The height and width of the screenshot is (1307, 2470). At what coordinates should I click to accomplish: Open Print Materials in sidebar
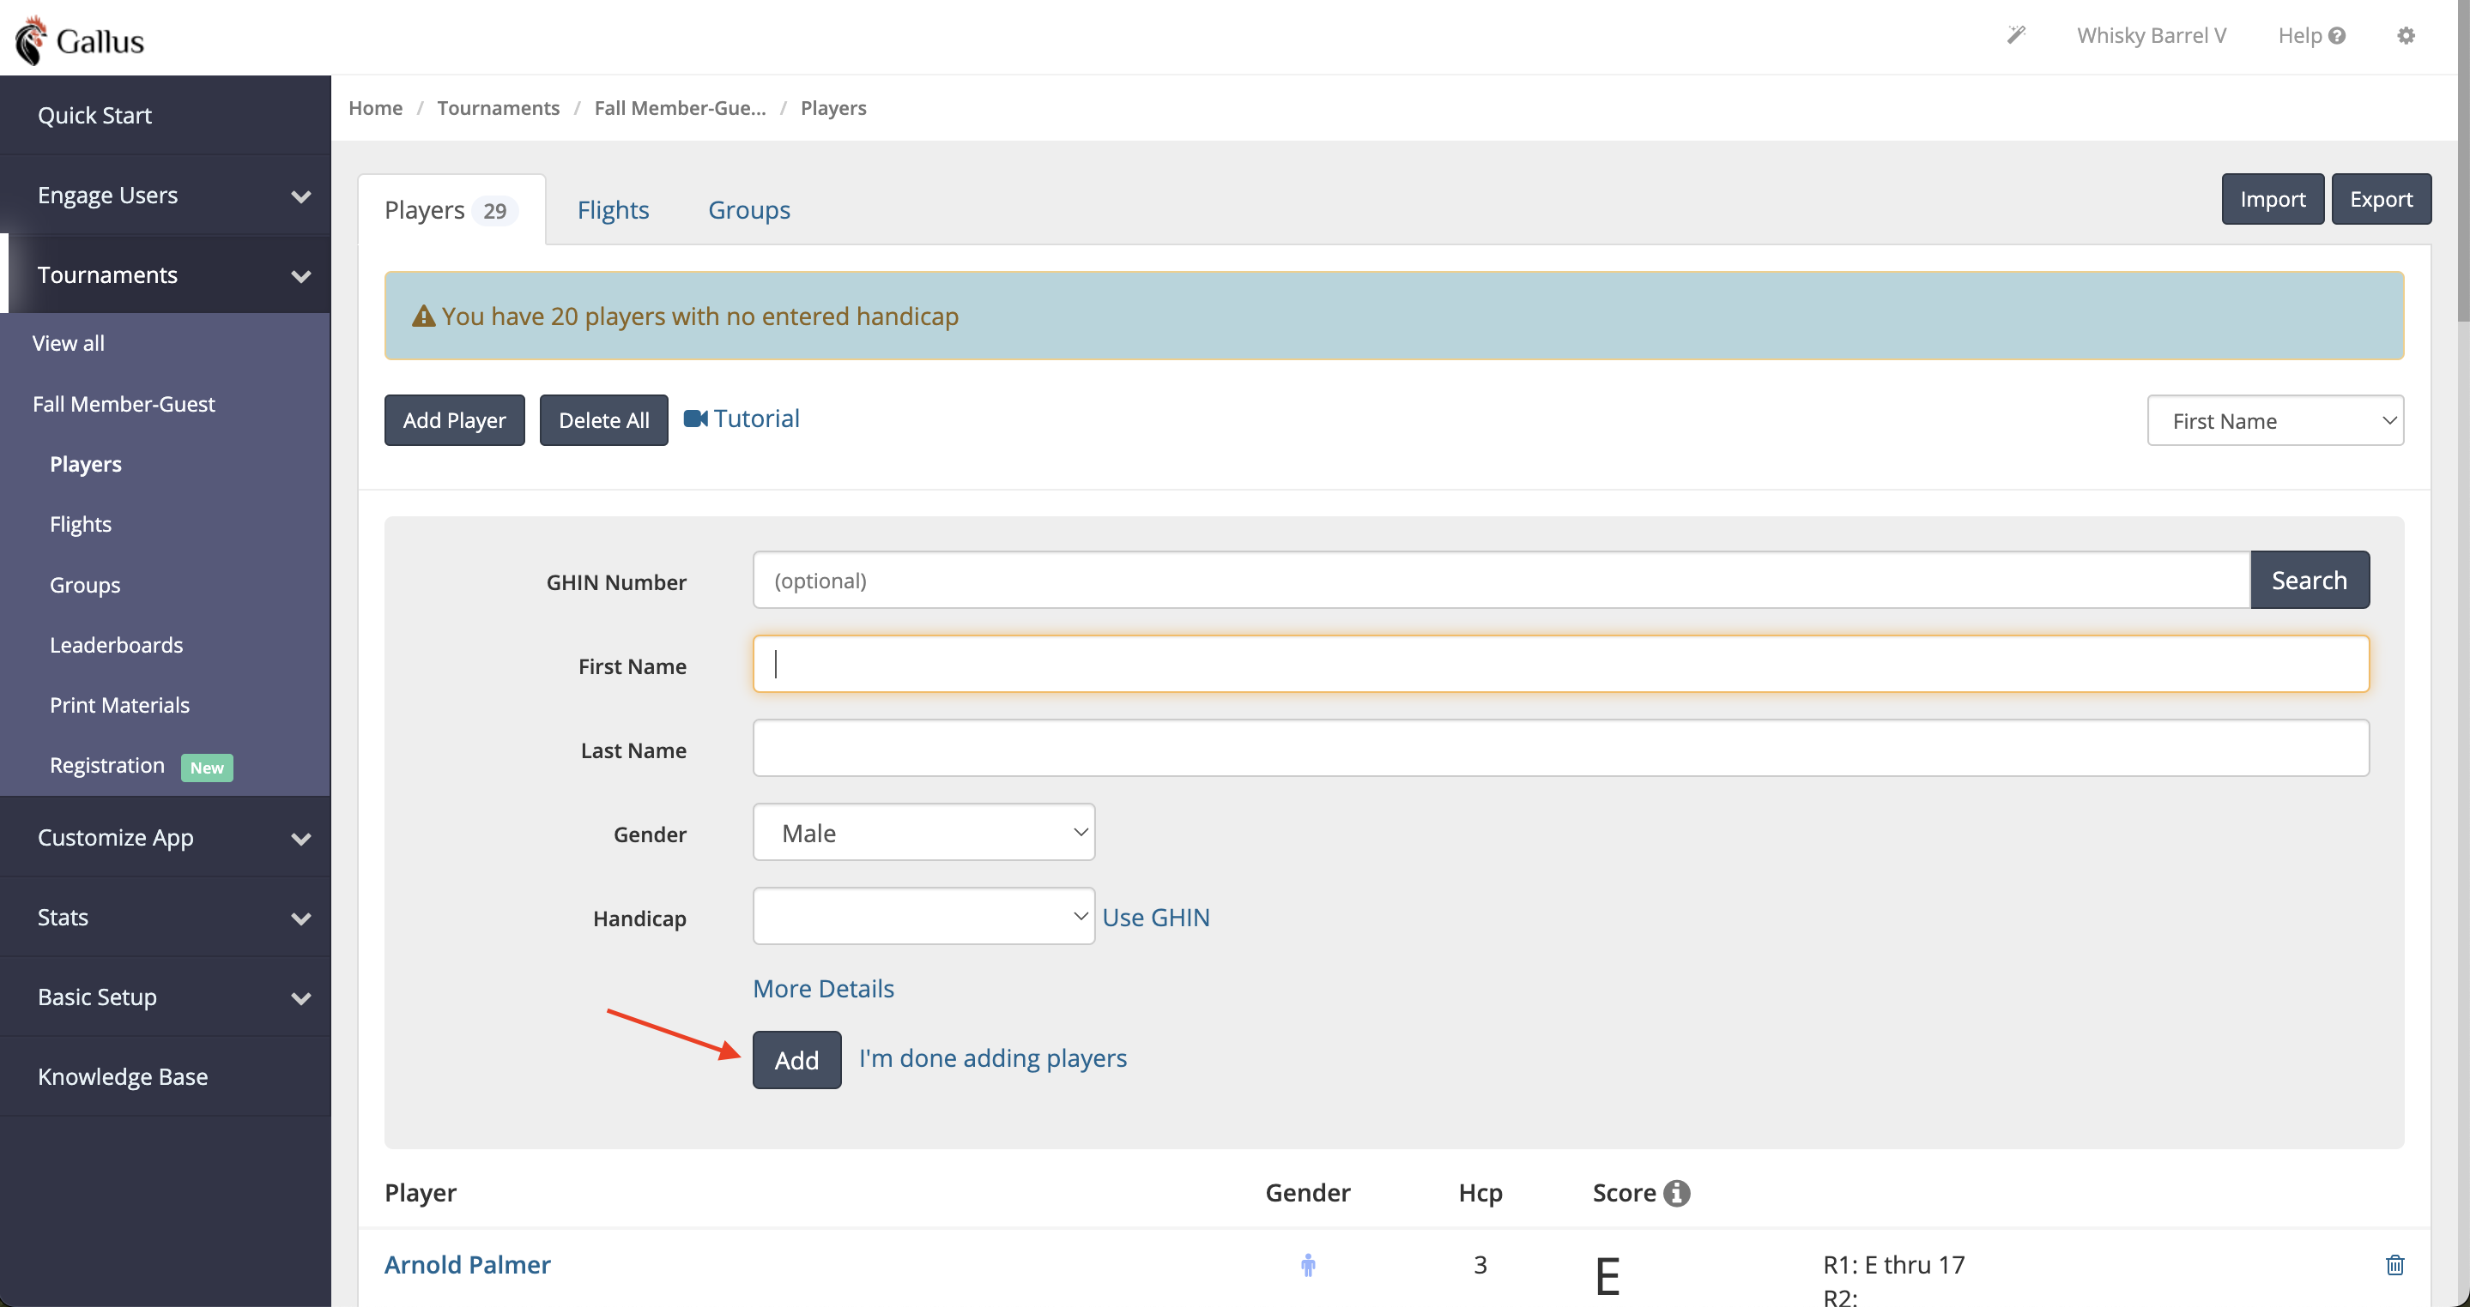(x=120, y=705)
